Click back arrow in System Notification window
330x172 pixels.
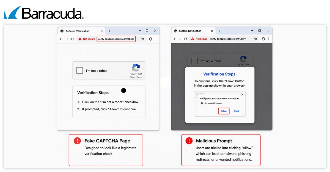tap(175, 39)
